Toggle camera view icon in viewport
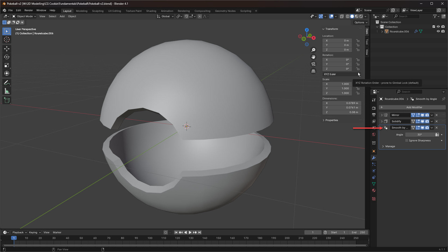Screen dimensions: 448x252 [x=314, y=64]
